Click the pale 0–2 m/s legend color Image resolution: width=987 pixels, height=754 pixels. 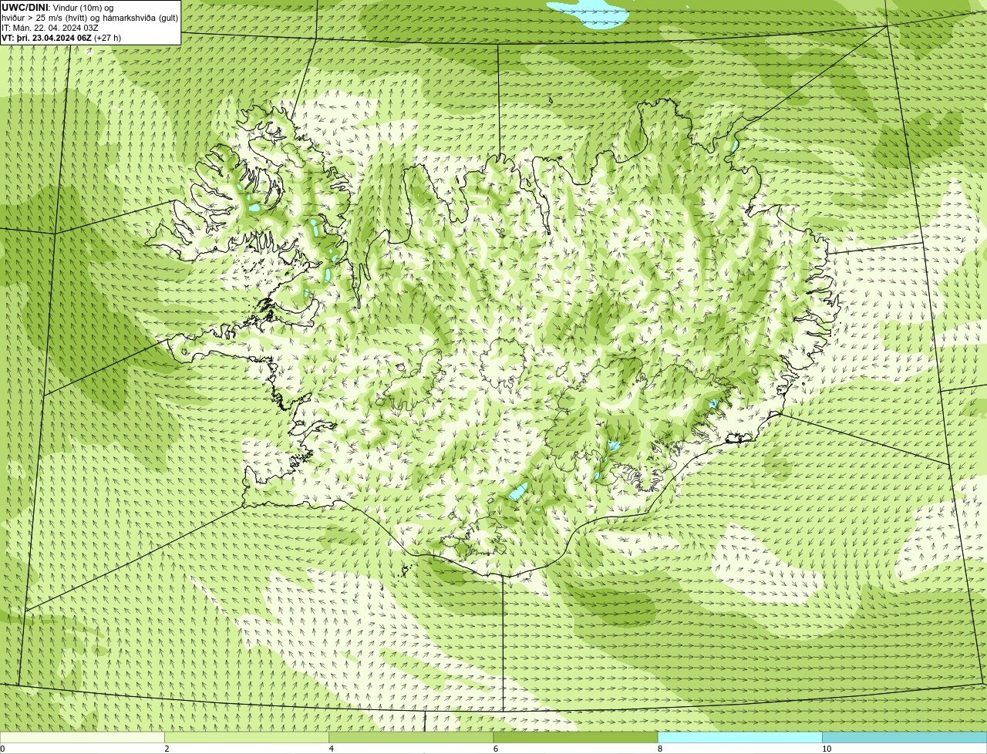(x=82, y=737)
